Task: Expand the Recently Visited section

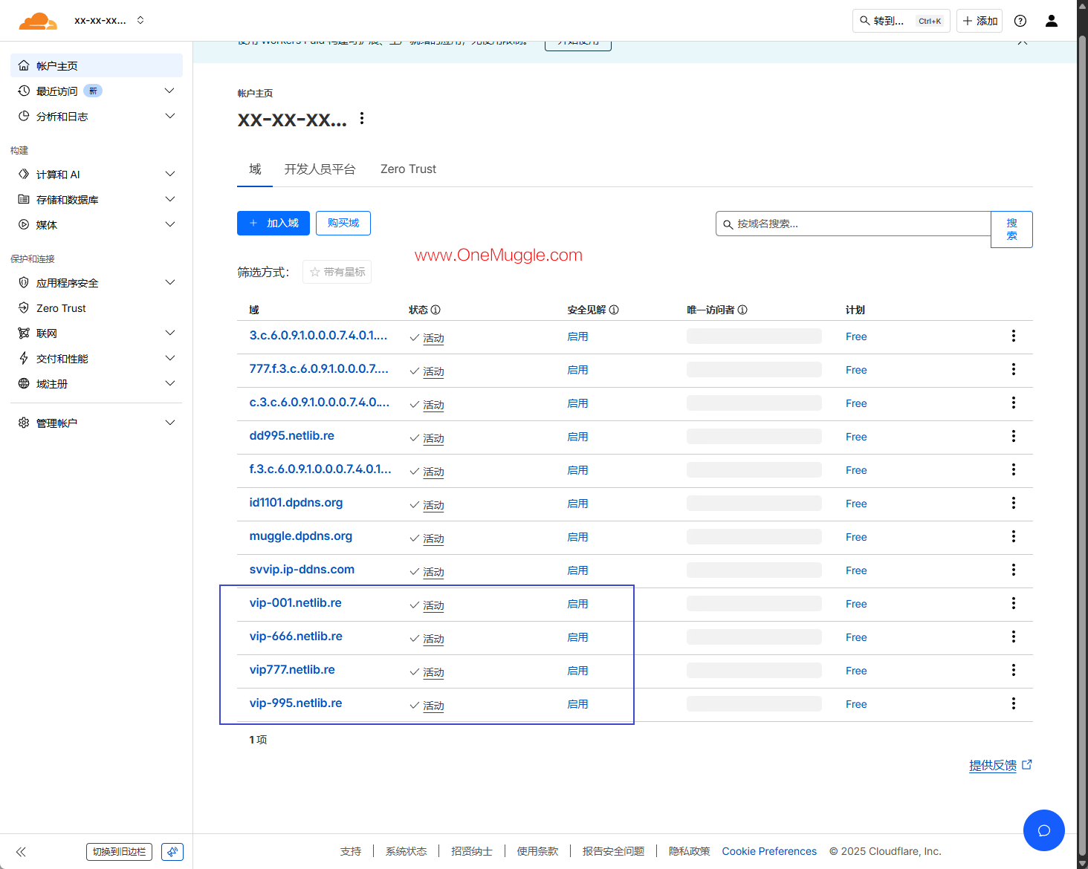Action: [169, 91]
